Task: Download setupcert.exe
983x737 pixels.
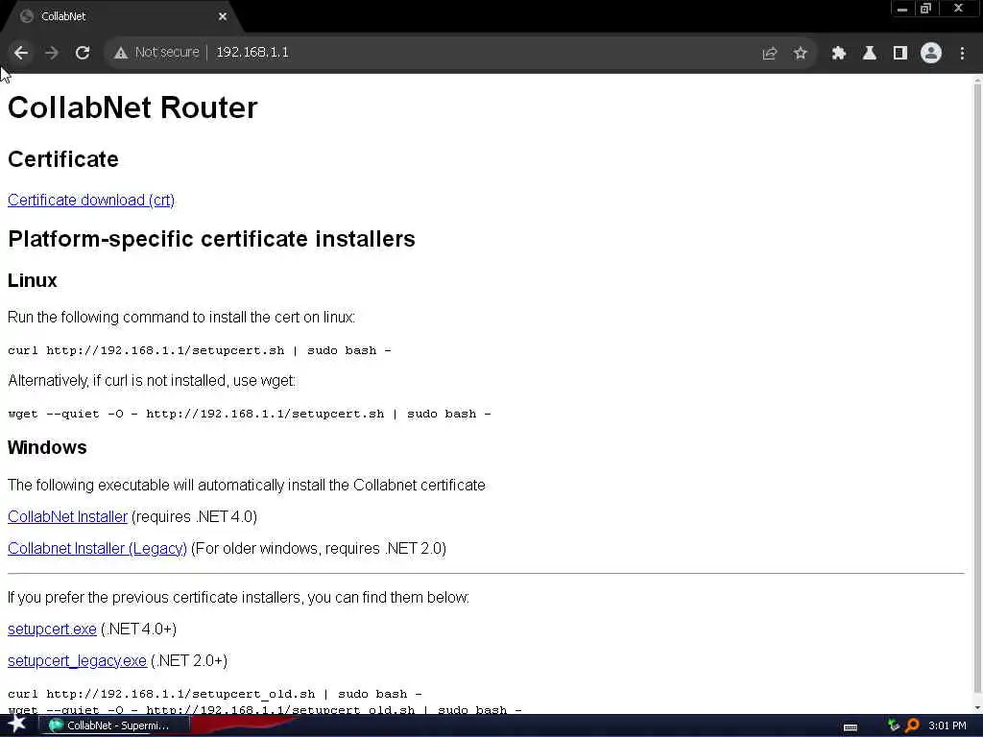Action: [52, 629]
